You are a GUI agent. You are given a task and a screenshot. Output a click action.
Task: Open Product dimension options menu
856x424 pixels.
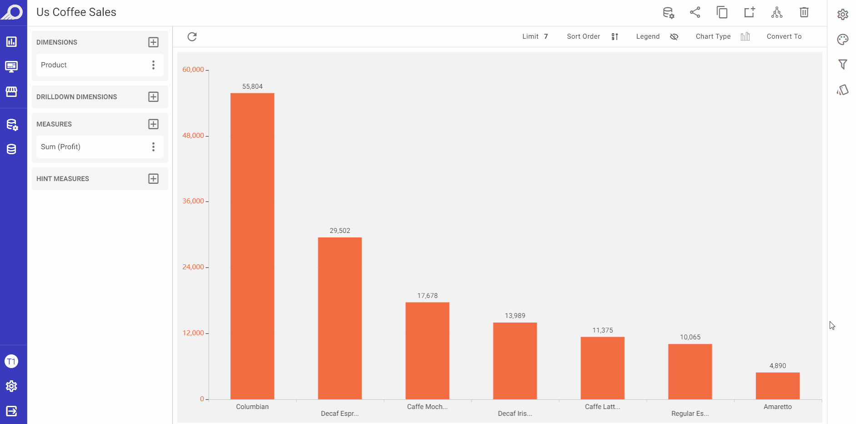154,65
